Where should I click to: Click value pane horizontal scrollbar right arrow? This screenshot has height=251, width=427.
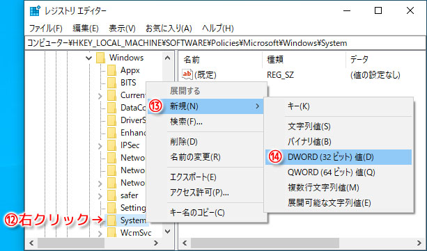point(419,243)
